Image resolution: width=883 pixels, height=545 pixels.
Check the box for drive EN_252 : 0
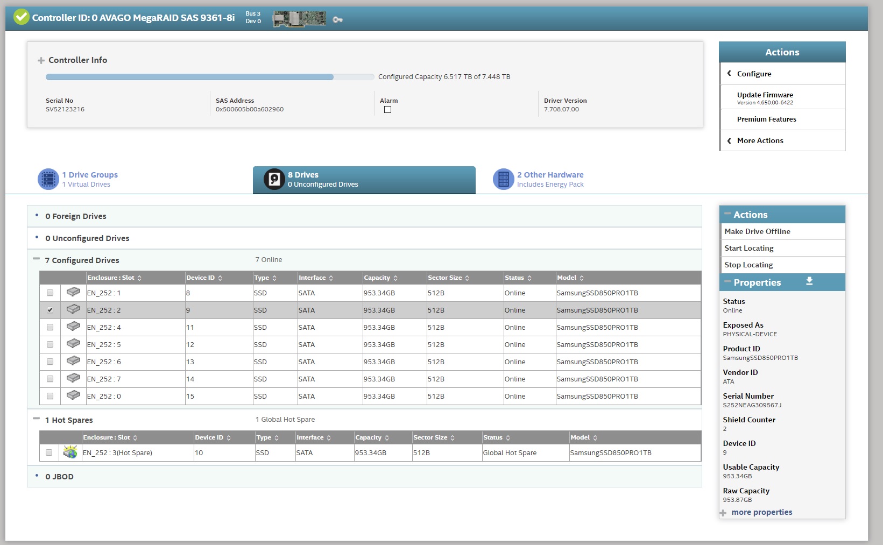(50, 396)
